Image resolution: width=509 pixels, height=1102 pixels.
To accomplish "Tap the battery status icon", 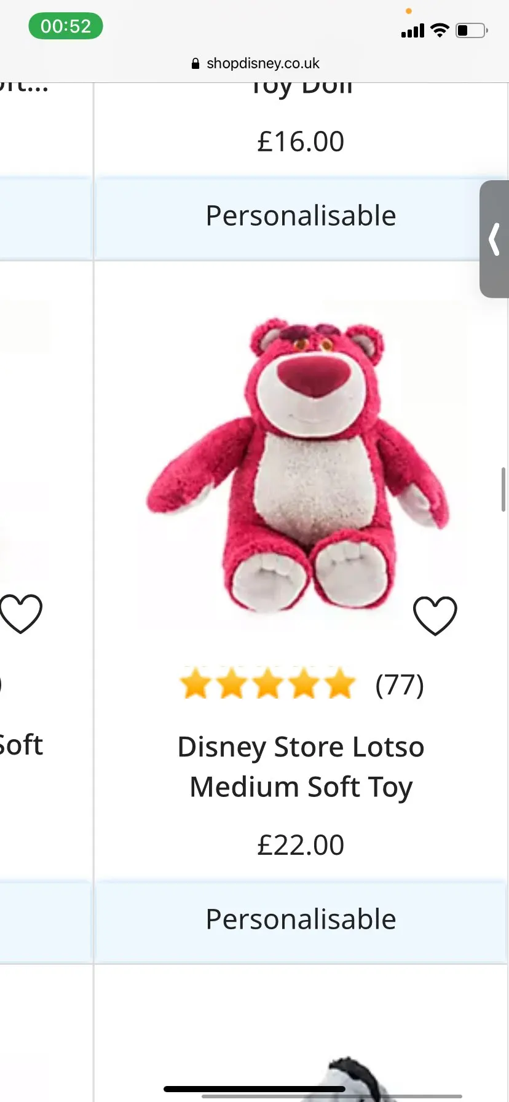I will coord(471,30).
